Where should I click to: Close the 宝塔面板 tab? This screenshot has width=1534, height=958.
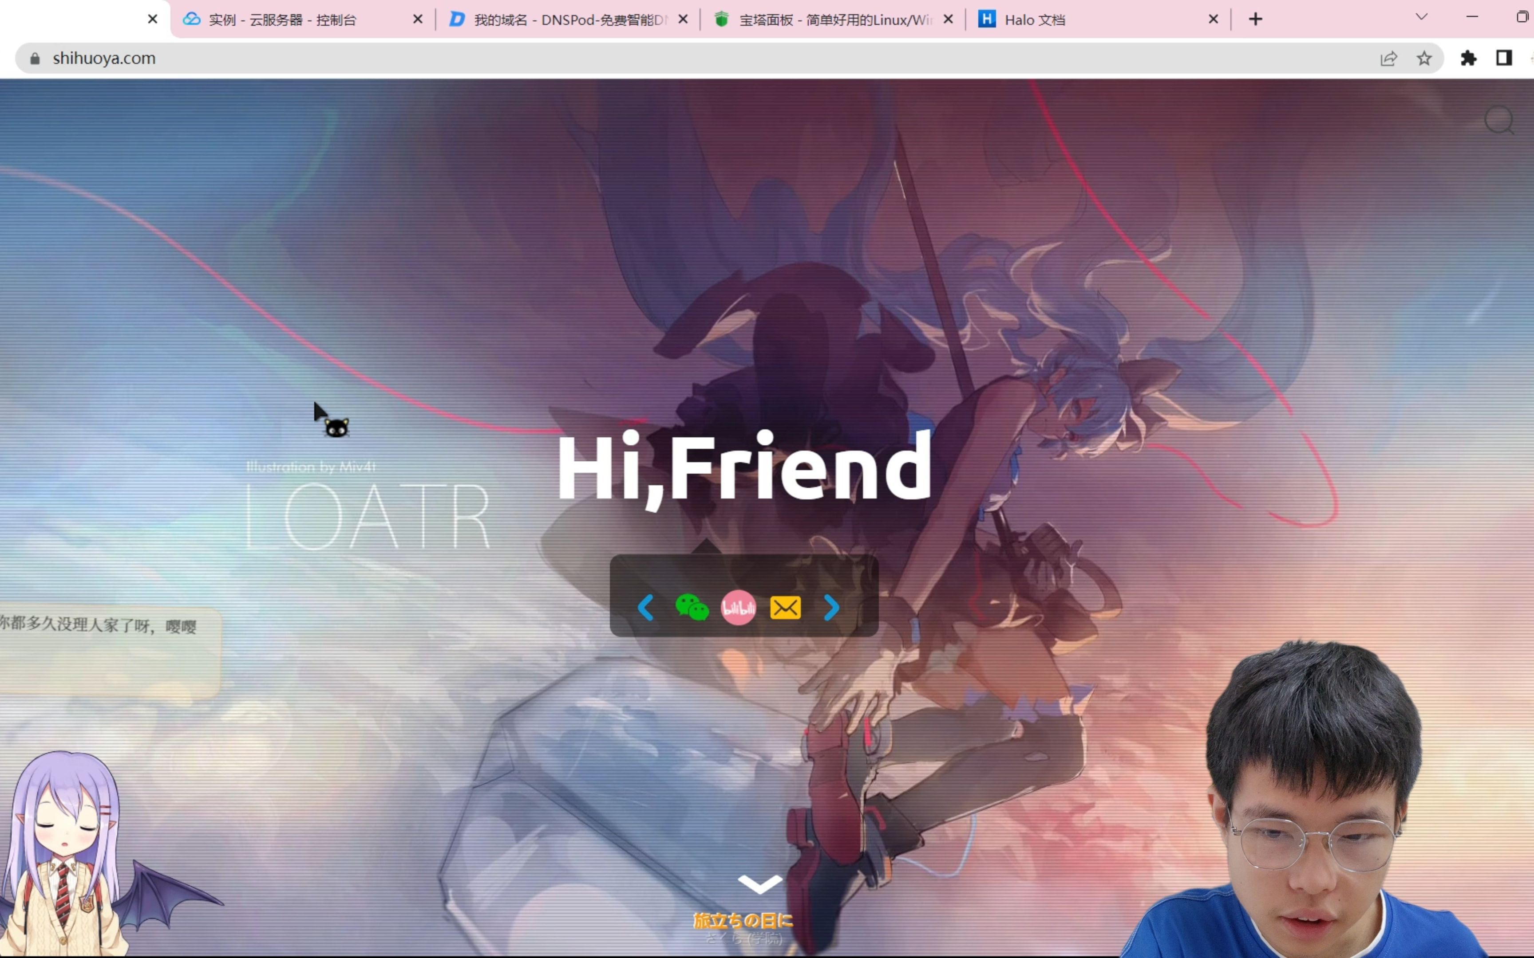948,20
